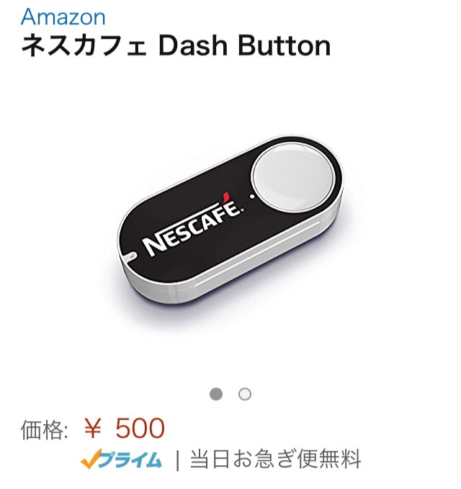Switch to the second image carousel dot
The height and width of the screenshot is (489, 461).
click(x=245, y=394)
